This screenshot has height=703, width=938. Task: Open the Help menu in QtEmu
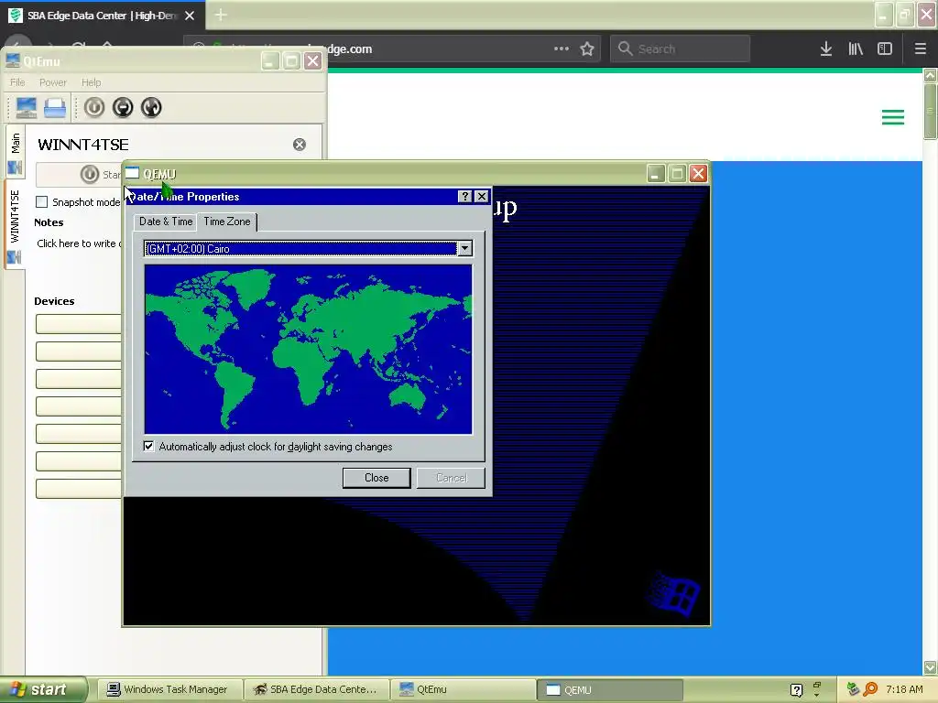(x=91, y=82)
